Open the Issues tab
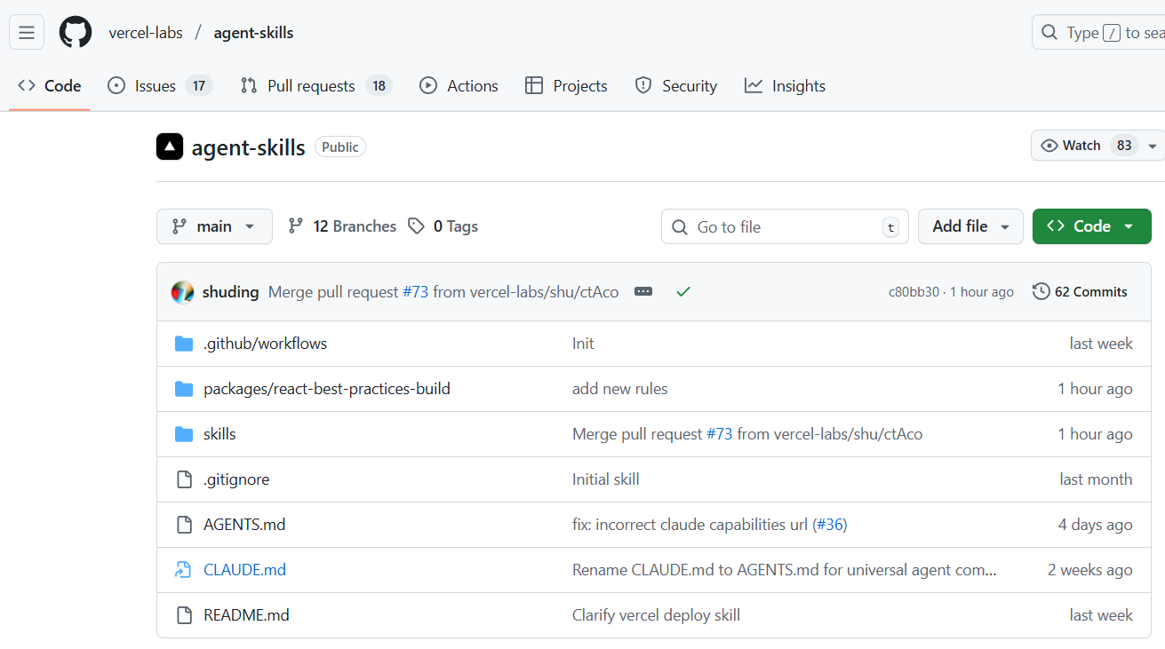The width and height of the screenshot is (1165, 649). tap(159, 86)
